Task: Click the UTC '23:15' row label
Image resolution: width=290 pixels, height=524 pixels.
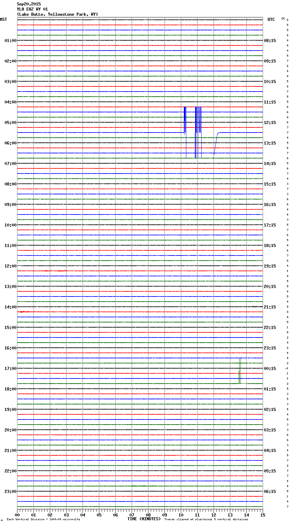Action: pyautogui.click(x=270, y=348)
